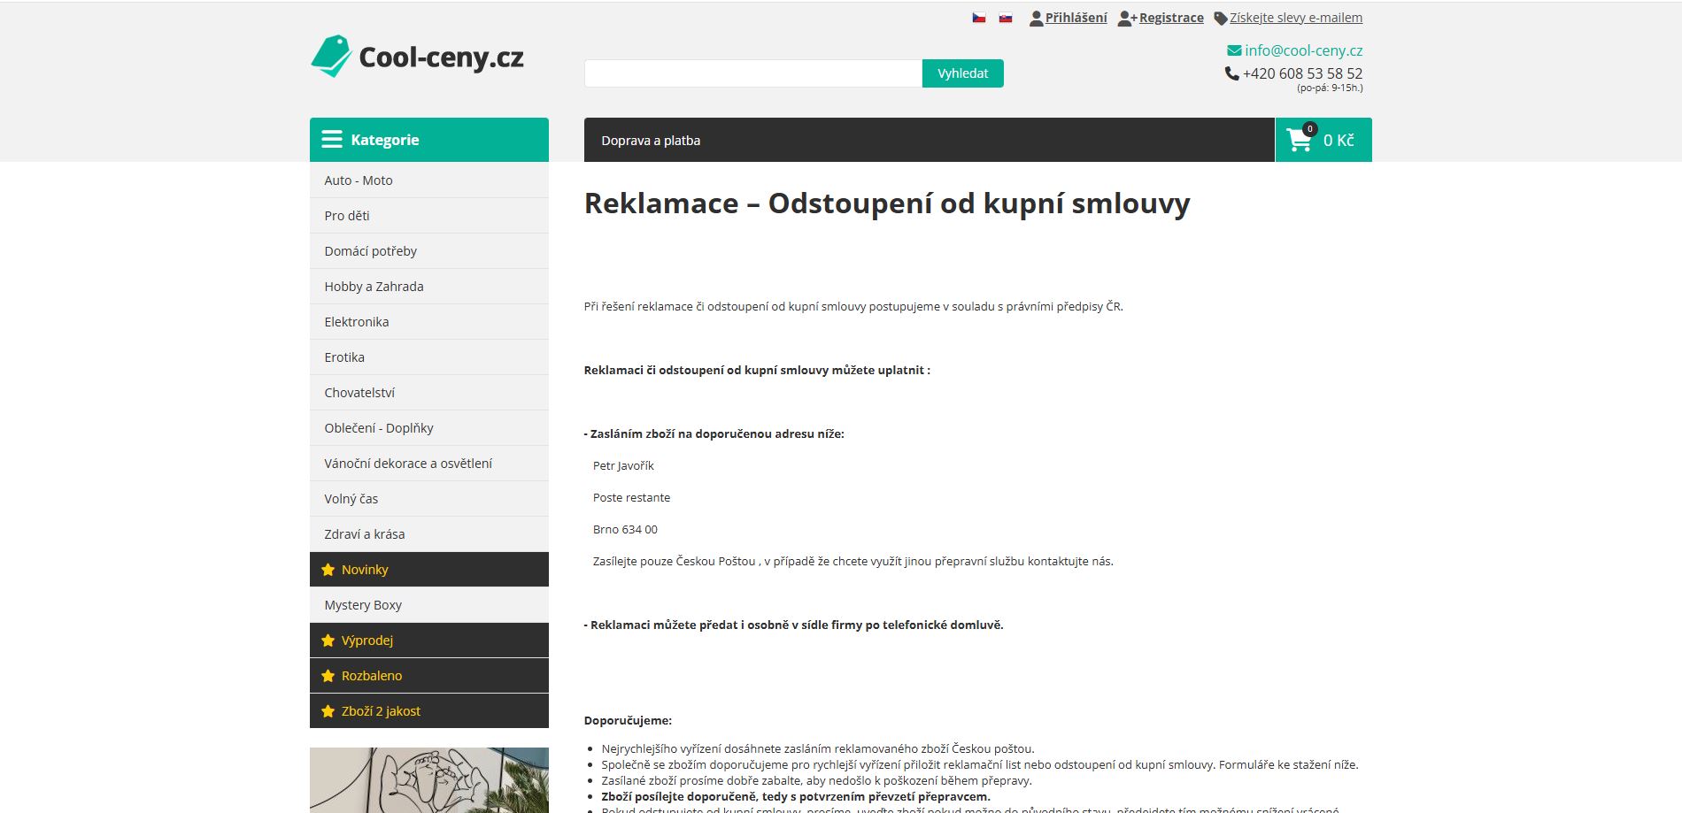Go to Chovatelství category
Viewport: 1682px width, 813px height.
[x=429, y=393]
